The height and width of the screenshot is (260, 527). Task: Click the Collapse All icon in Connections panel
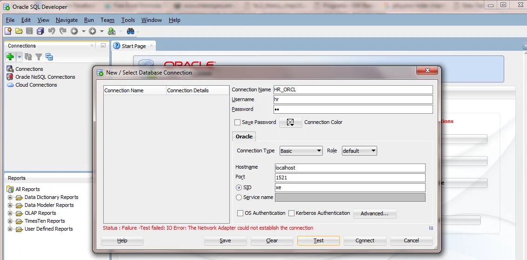(49, 56)
